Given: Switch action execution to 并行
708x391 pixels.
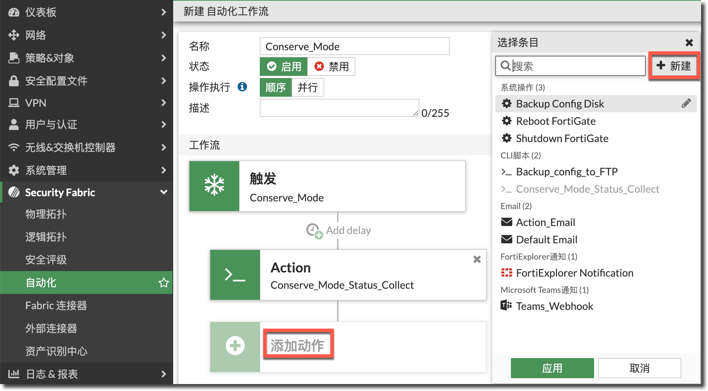Looking at the screenshot, I should [308, 87].
